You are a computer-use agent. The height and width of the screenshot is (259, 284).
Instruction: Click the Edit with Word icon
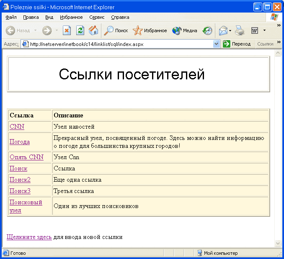coord(255,30)
